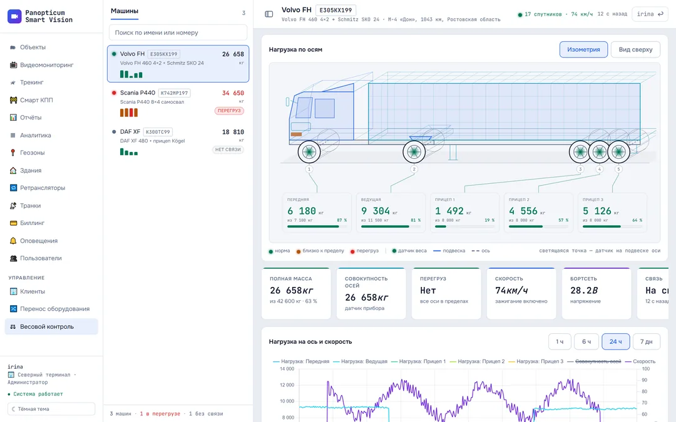Select the DAF XF vehicle card
676x422 pixels.
[x=178, y=142]
